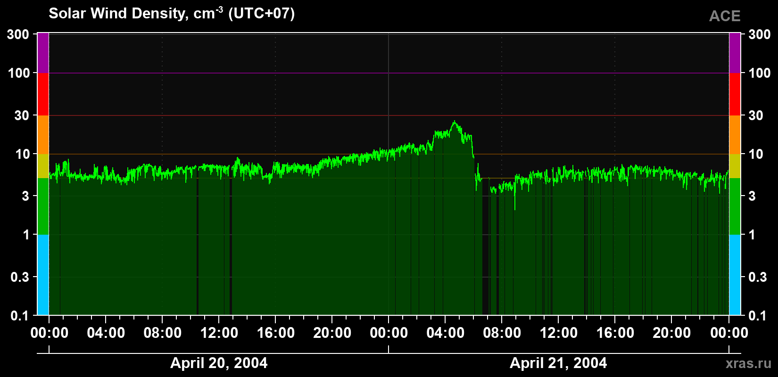Click the Solar Wind Density chart title
The height and width of the screenshot is (377, 778).
(x=172, y=13)
